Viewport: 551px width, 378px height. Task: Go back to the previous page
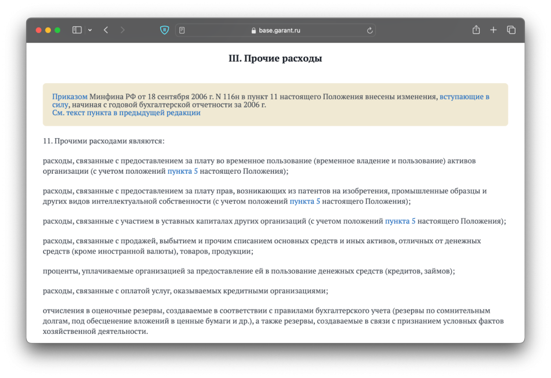(106, 30)
